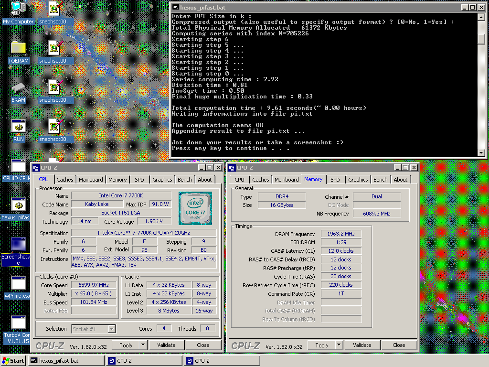This screenshot has width=489, height=367.
Task: Open SPD tab in left CPU-Z window
Action: coord(139,180)
